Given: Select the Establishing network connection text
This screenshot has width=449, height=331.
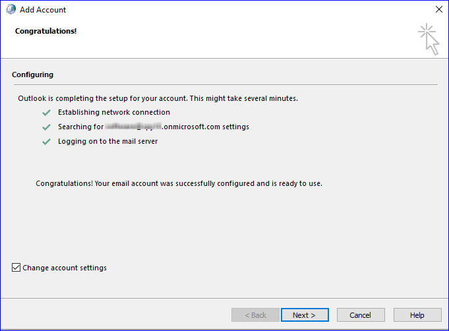Looking at the screenshot, I should click(114, 112).
